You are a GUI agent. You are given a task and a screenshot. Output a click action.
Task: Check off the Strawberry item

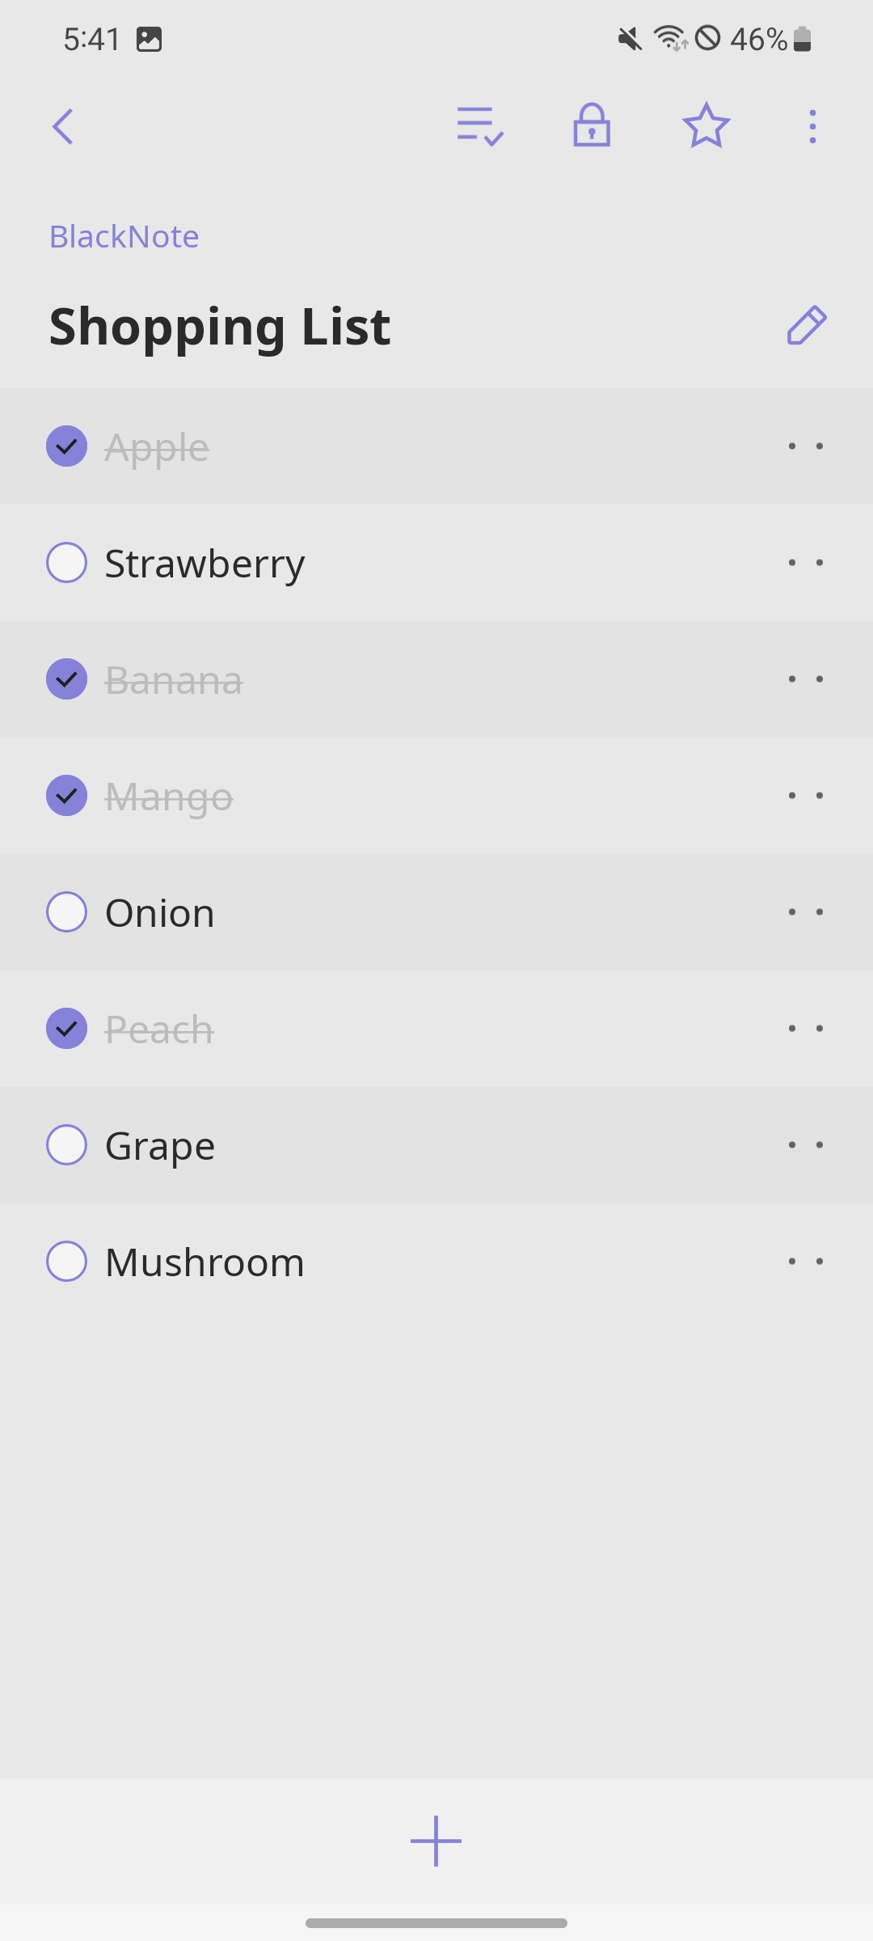click(x=67, y=563)
